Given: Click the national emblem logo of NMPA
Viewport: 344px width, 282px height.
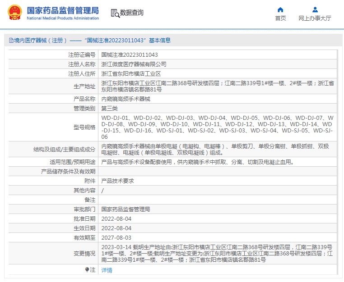Looking at the screenshot, I should (14, 13).
